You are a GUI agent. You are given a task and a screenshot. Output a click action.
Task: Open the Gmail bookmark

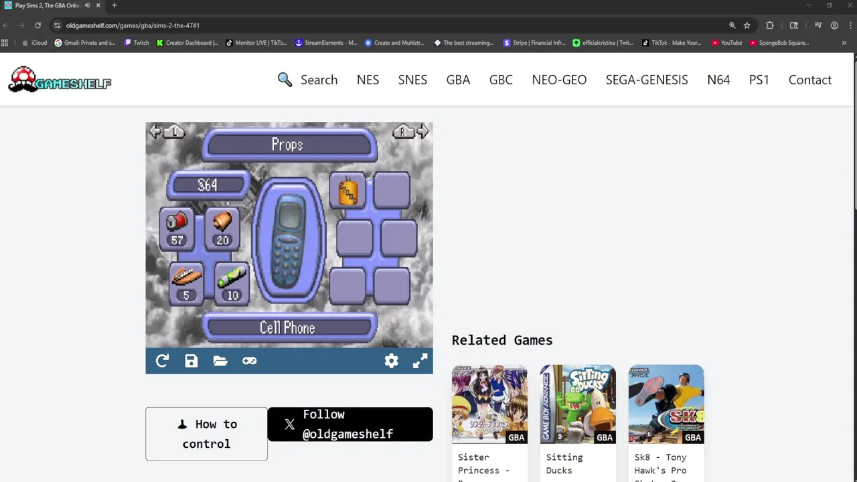pyautogui.click(x=85, y=43)
